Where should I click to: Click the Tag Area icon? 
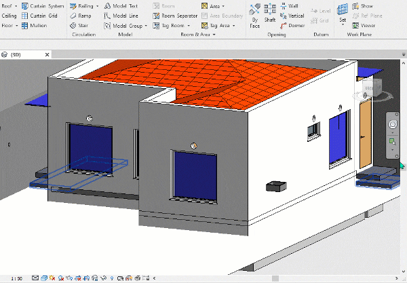tap(205, 26)
